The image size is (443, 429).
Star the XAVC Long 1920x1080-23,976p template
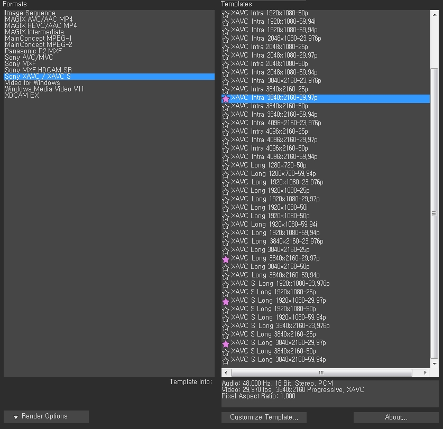pos(225,183)
